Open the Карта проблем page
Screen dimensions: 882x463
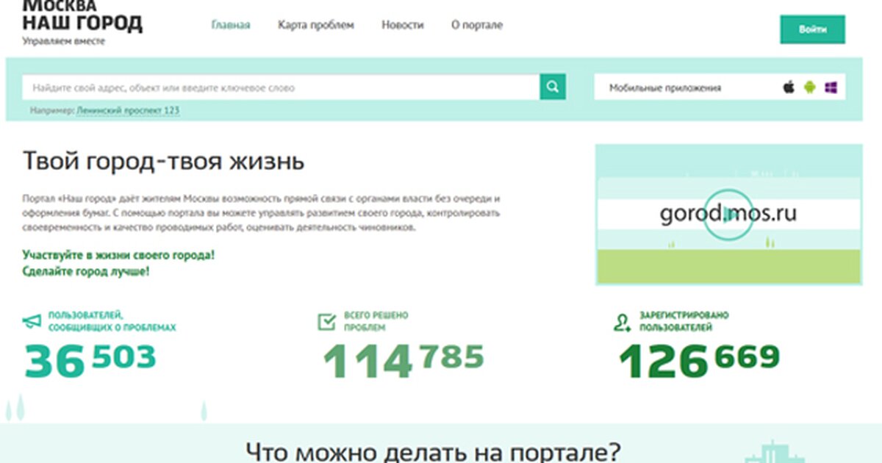pyautogui.click(x=315, y=25)
